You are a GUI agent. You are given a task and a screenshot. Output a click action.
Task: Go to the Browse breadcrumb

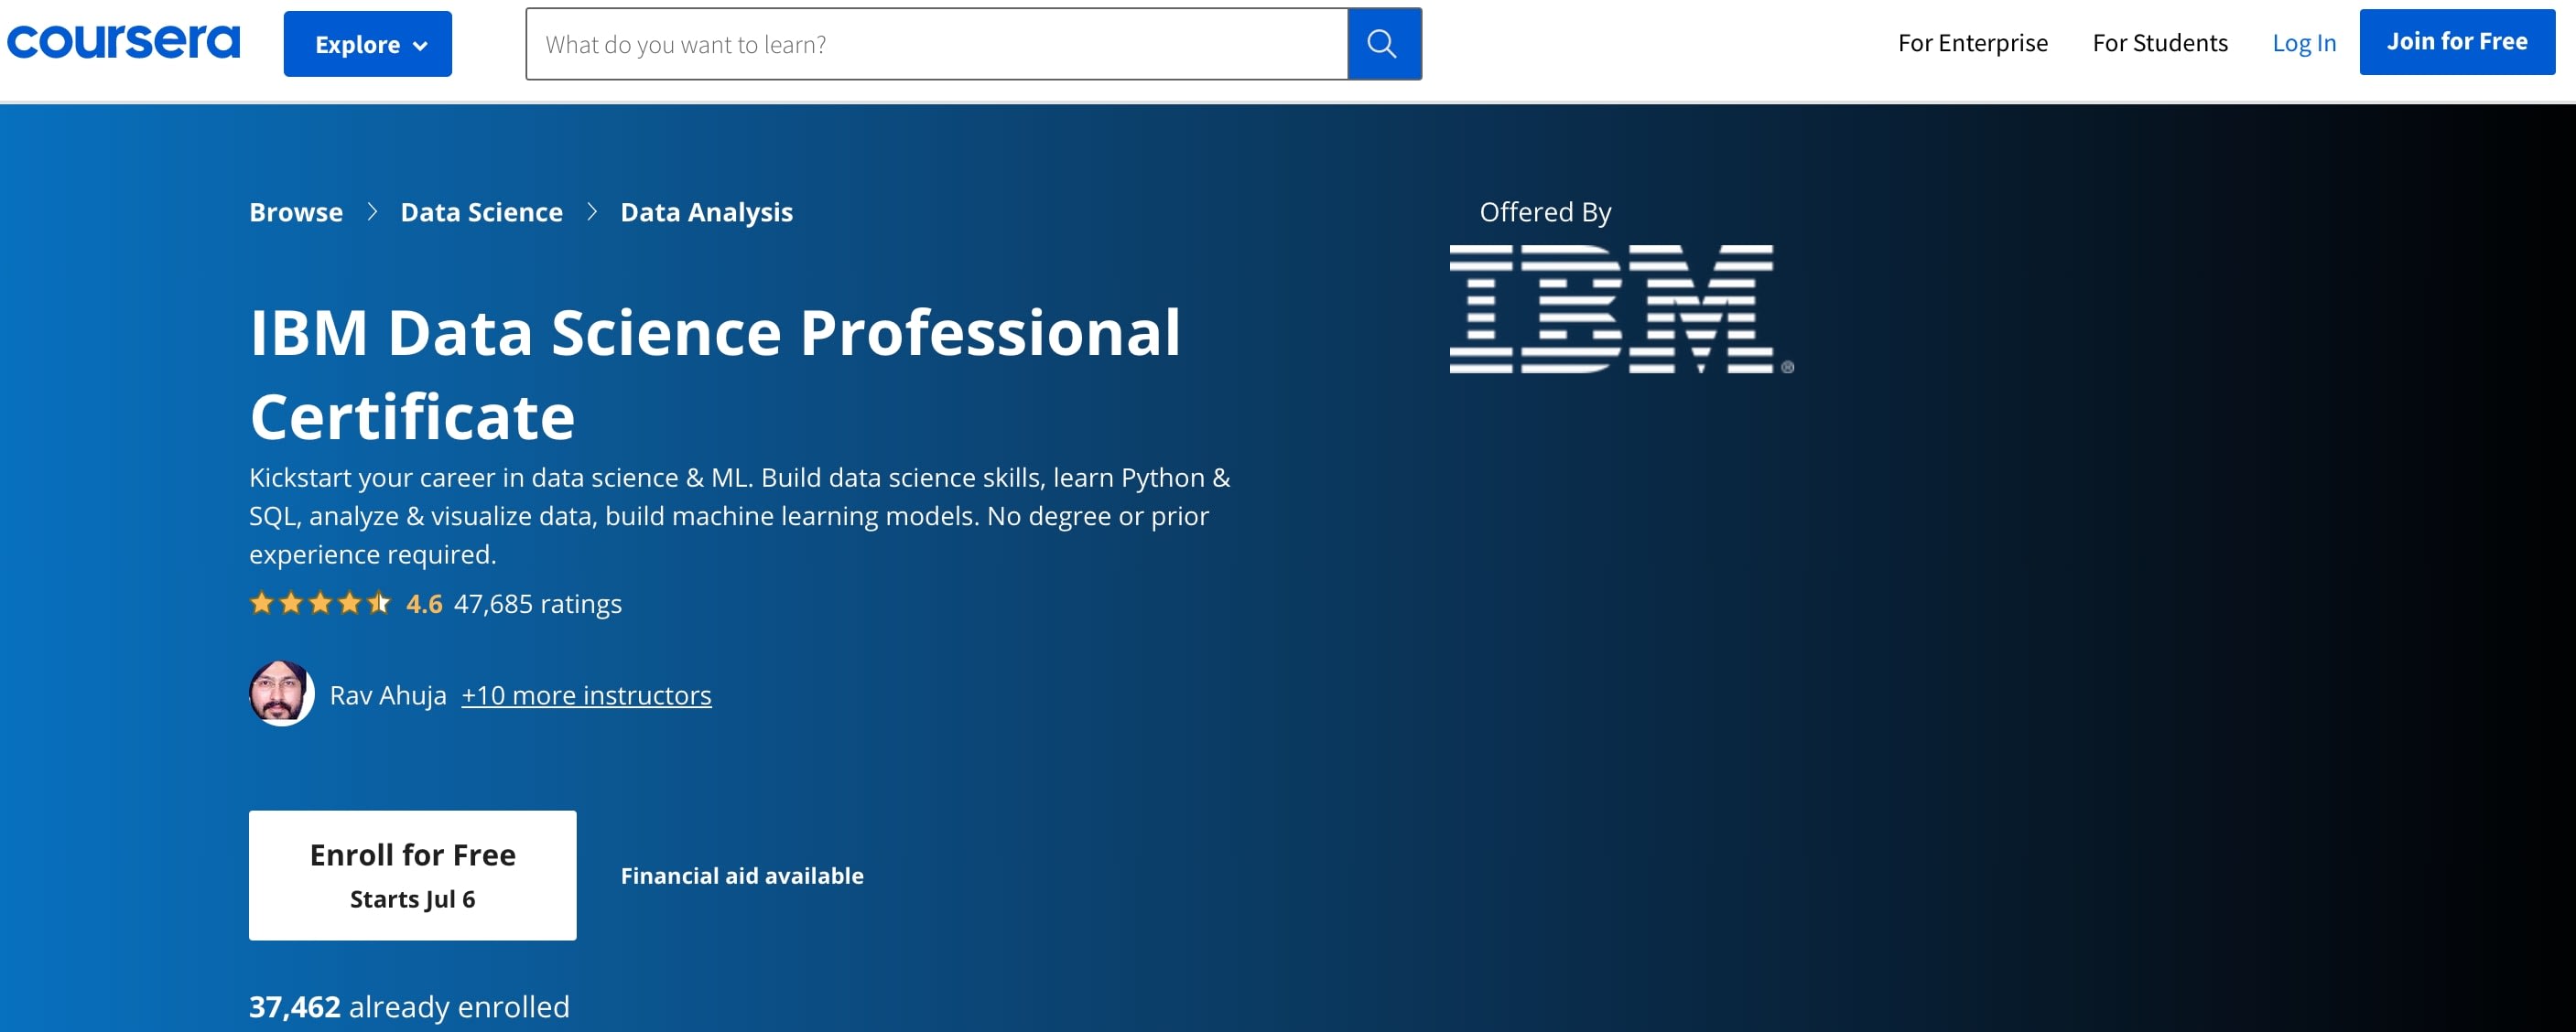tap(296, 211)
